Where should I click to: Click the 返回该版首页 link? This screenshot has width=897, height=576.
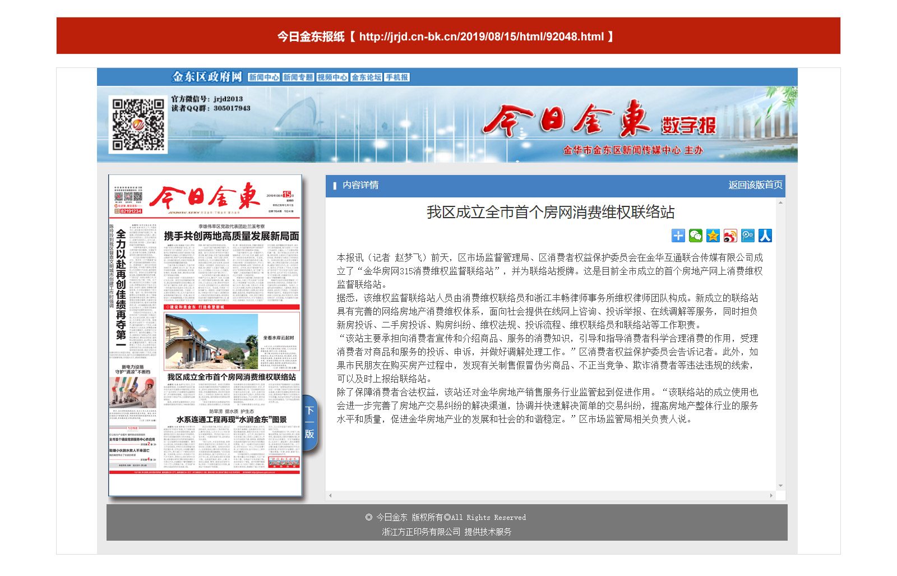755,185
